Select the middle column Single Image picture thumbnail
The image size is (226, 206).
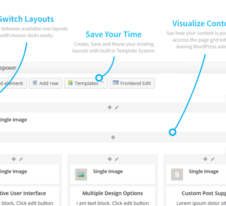81,175
